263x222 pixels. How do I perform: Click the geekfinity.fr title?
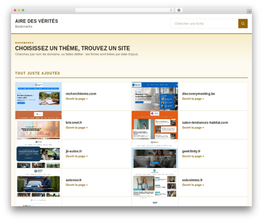[191, 151]
